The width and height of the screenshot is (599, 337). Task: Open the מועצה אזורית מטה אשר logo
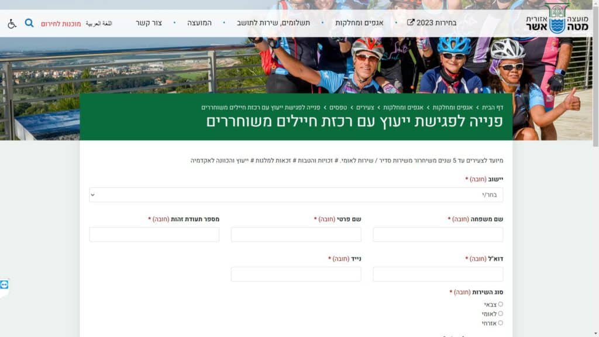coord(557,18)
